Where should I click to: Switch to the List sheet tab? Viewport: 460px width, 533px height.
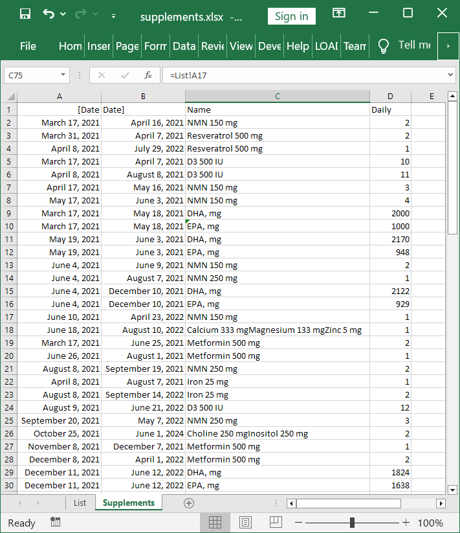(80, 503)
